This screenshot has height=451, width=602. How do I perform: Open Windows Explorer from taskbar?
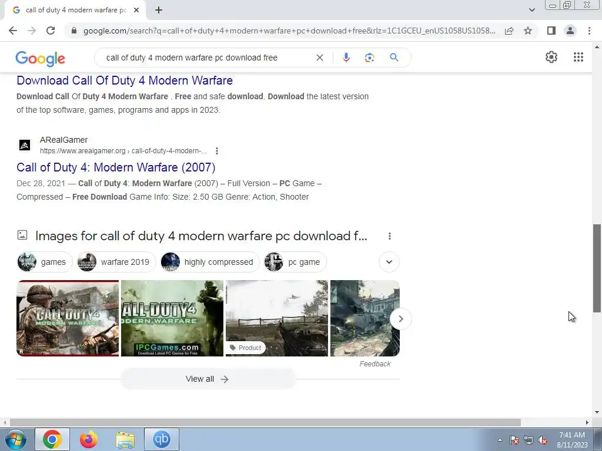125,439
